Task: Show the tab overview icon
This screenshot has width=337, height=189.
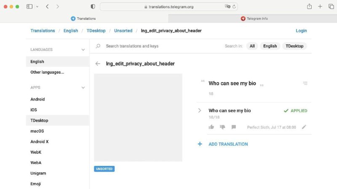Action: [x=331, y=6]
